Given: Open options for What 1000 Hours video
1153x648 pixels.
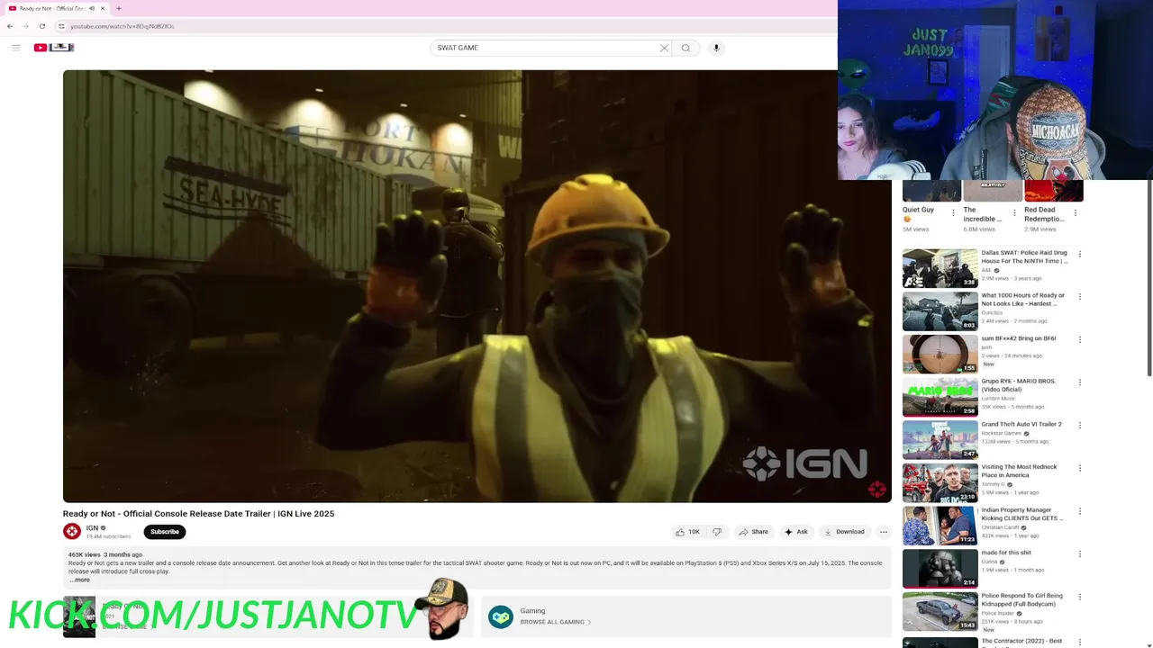Looking at the screenshot, I should (x=1080, y=296).
